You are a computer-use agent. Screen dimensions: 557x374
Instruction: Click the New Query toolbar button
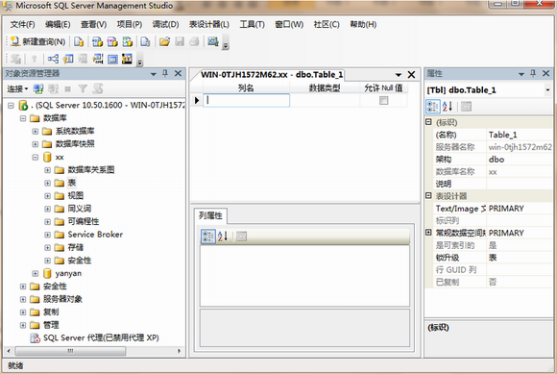pyautogui.click(x=37, y=41)
